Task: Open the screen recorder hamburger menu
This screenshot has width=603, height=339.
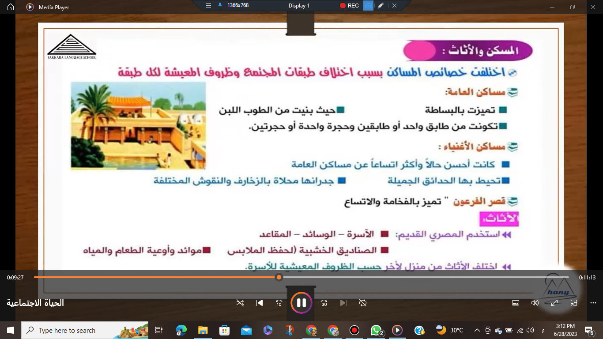Action: pos(209,6)
